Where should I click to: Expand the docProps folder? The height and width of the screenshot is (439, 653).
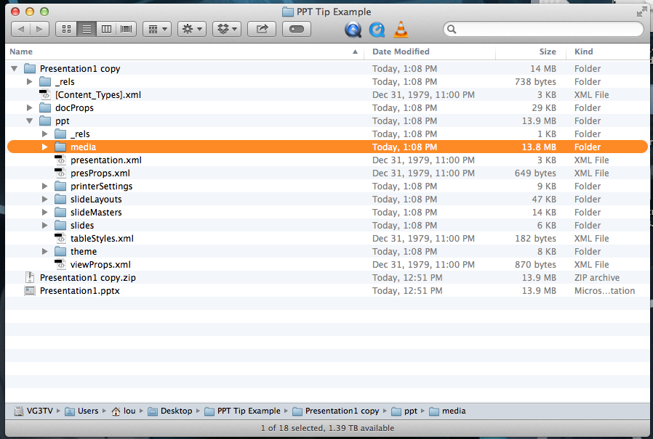click(30, 107)
